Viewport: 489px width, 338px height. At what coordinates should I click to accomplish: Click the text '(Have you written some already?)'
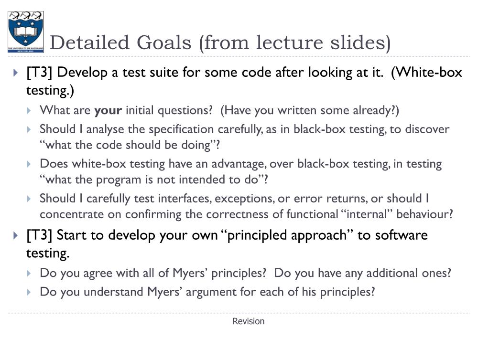310,110
